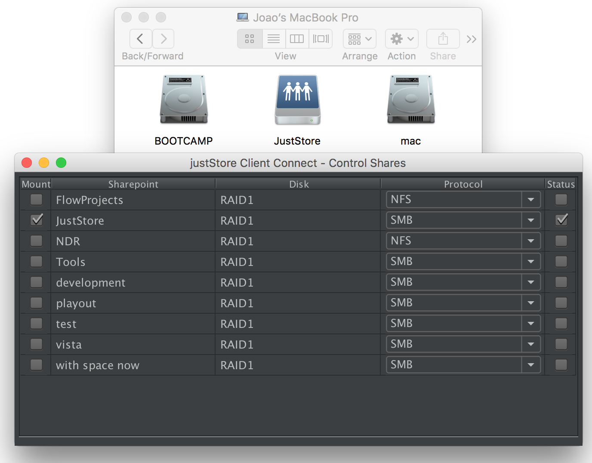Enable Mount checkbox for NDR

37,241
